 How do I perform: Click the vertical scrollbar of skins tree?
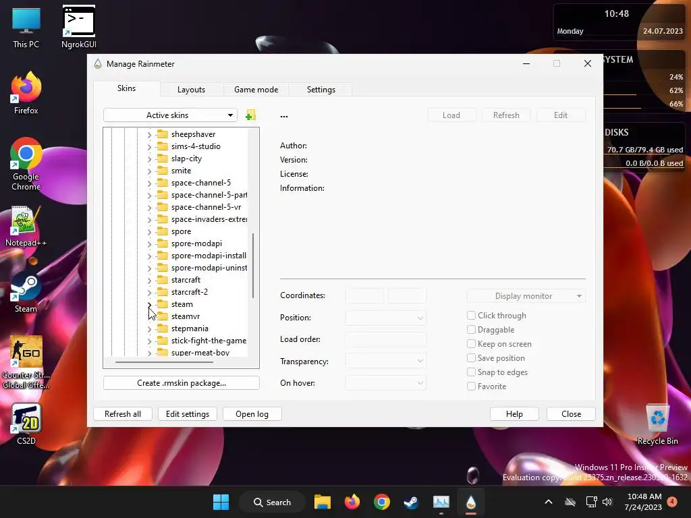tap(253, 266)
